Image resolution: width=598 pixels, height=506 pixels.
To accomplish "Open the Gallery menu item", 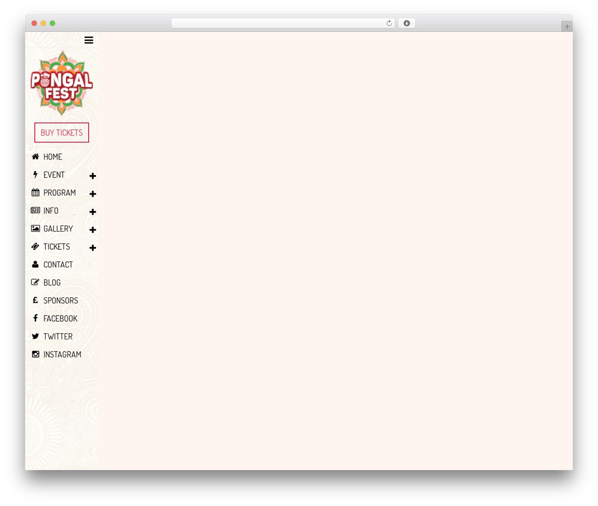I will click(x=58, y=229).
